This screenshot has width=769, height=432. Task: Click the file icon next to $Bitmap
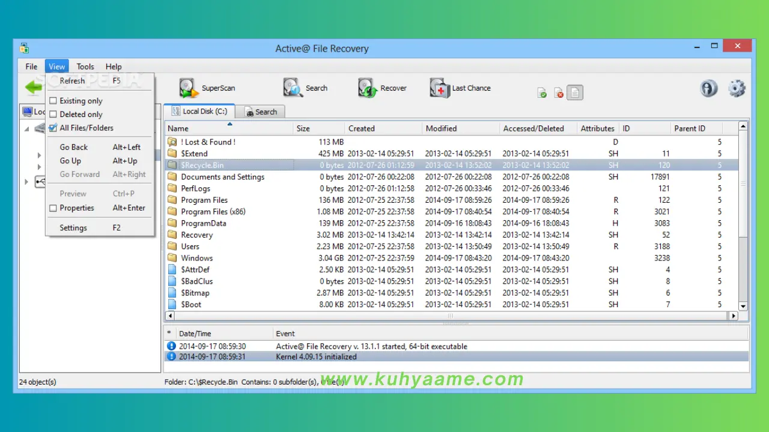[x=172, y=293]
